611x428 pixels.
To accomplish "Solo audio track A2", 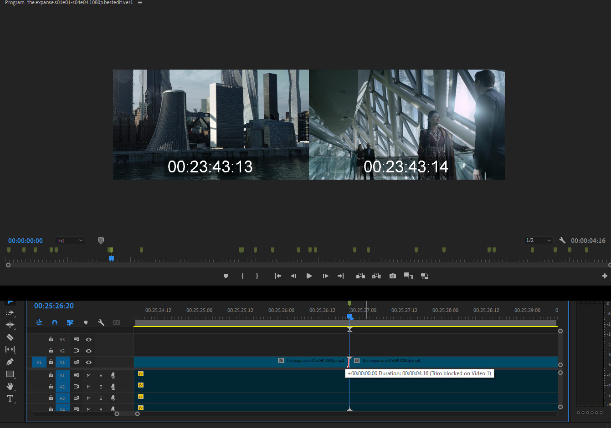I will coord(101,387).
